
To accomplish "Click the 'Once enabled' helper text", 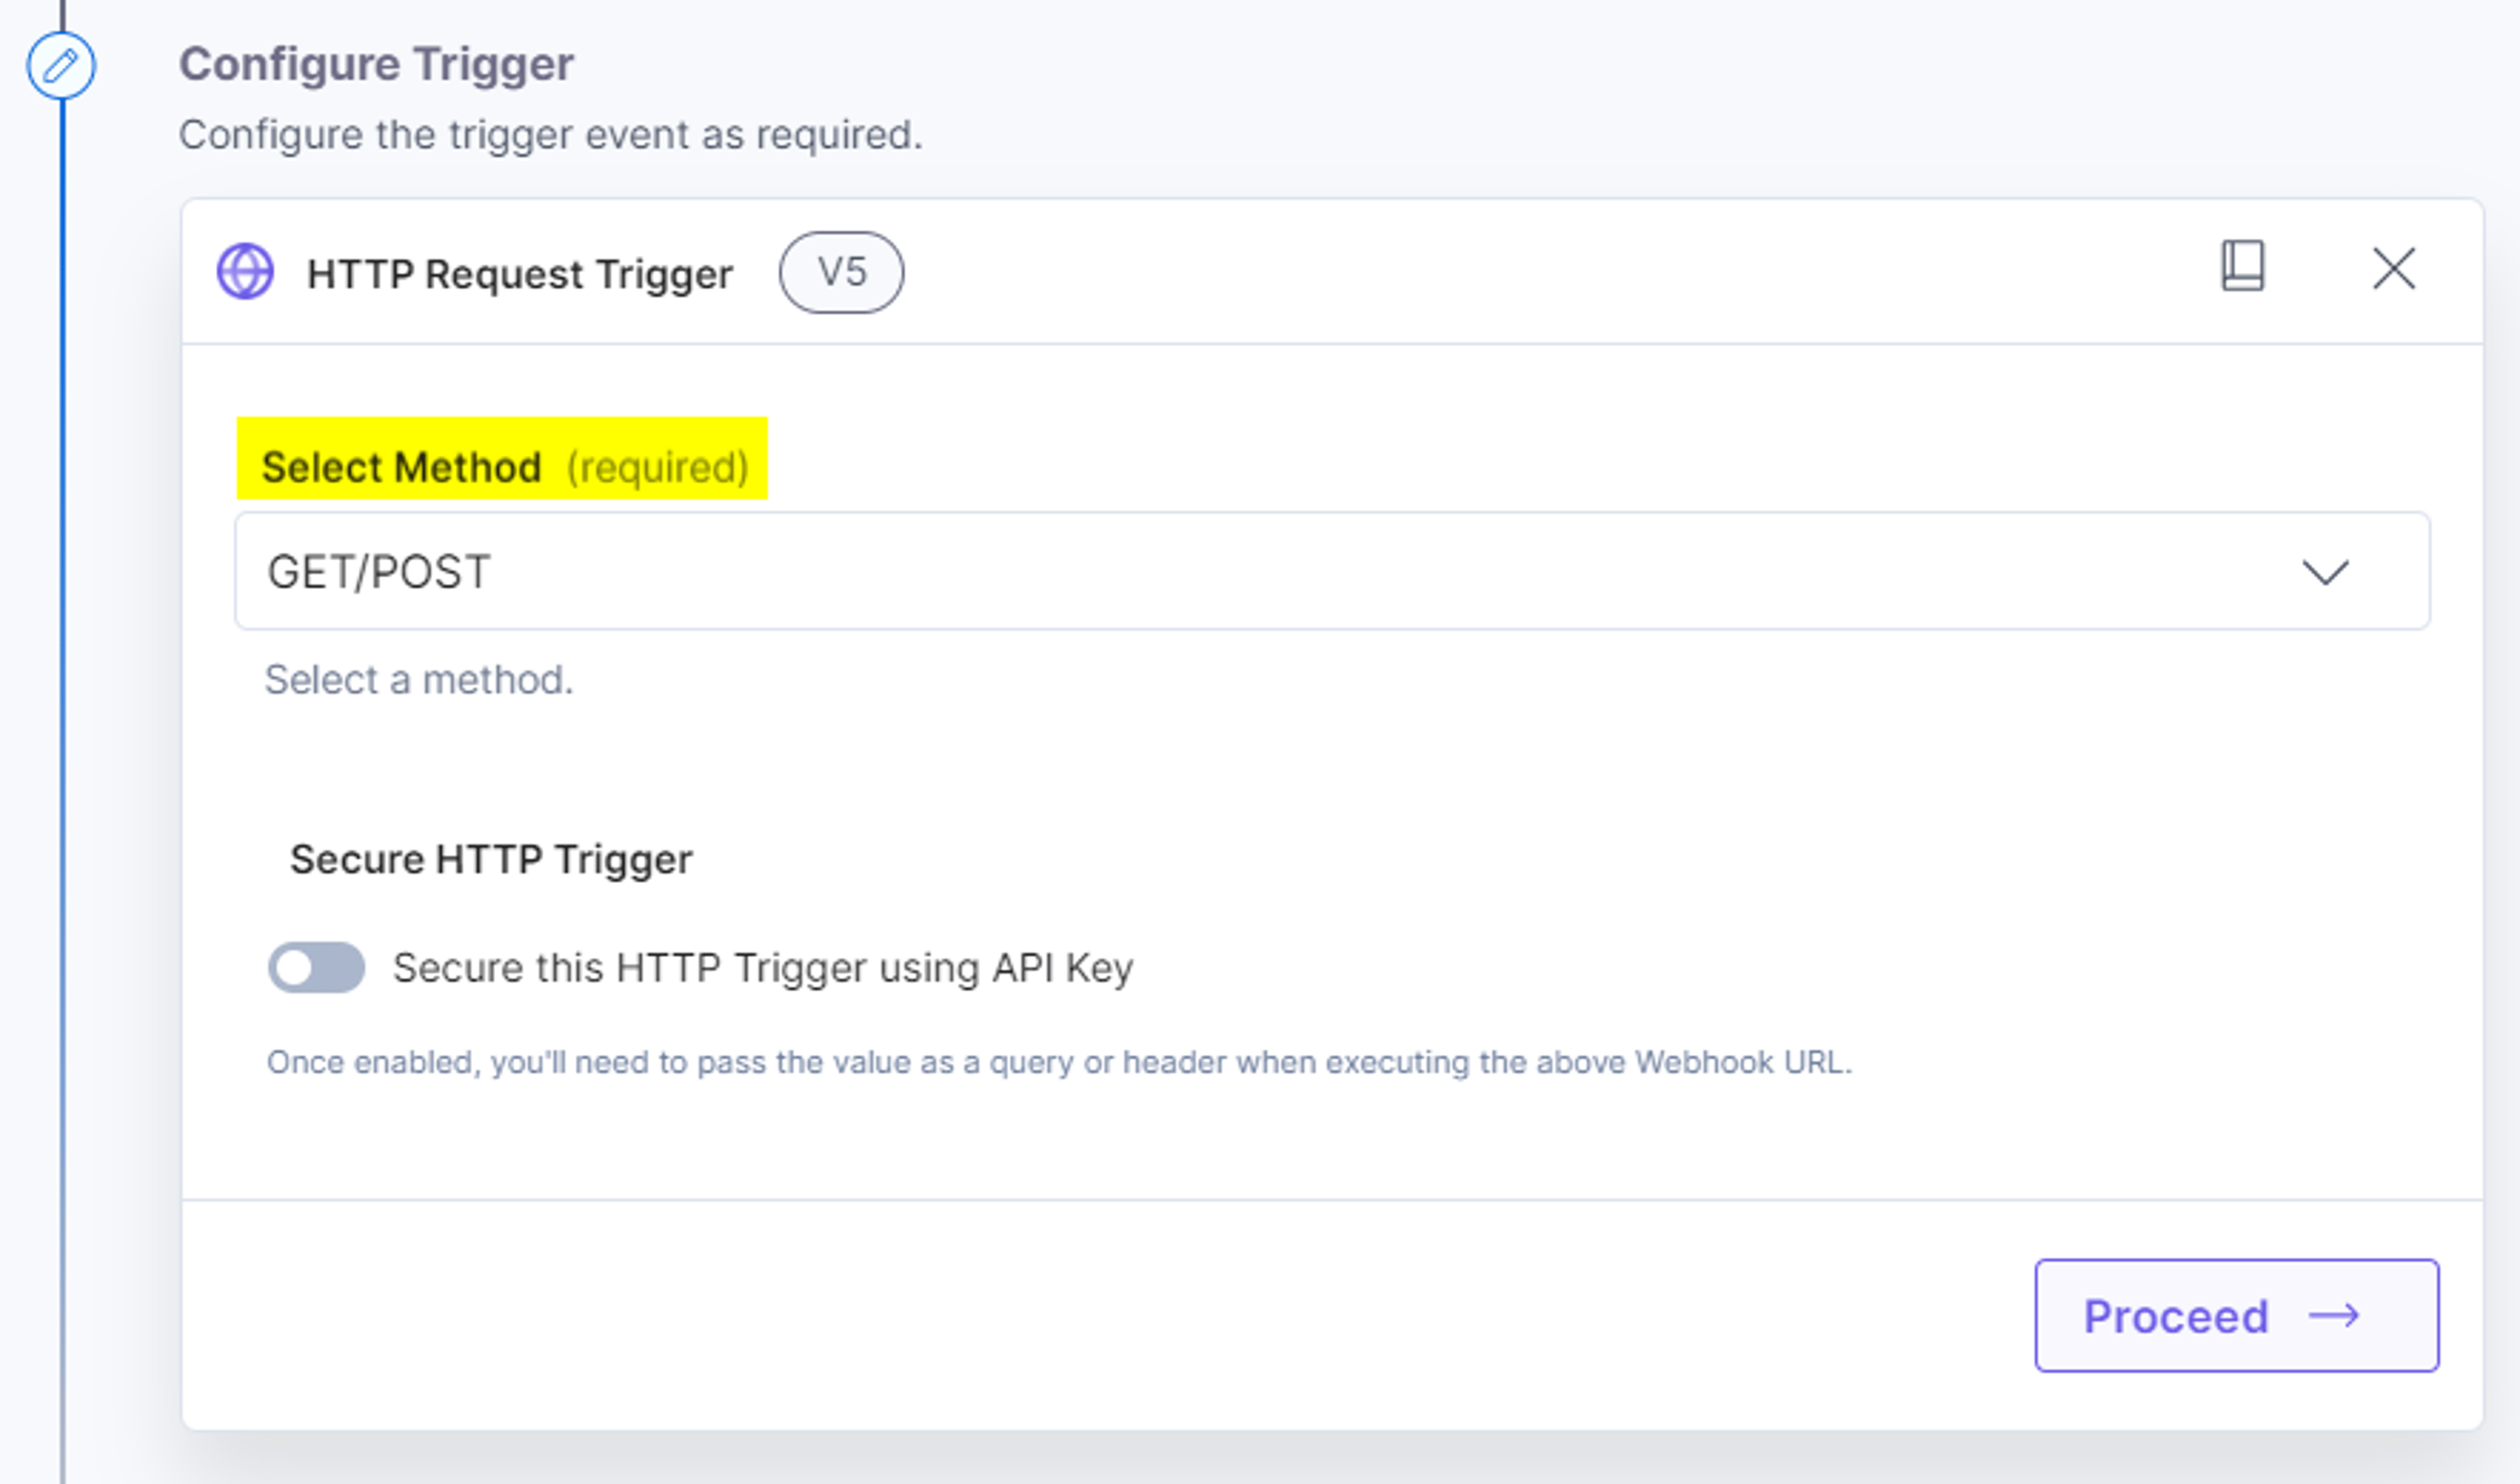I will click(x=1059, y=1062).
